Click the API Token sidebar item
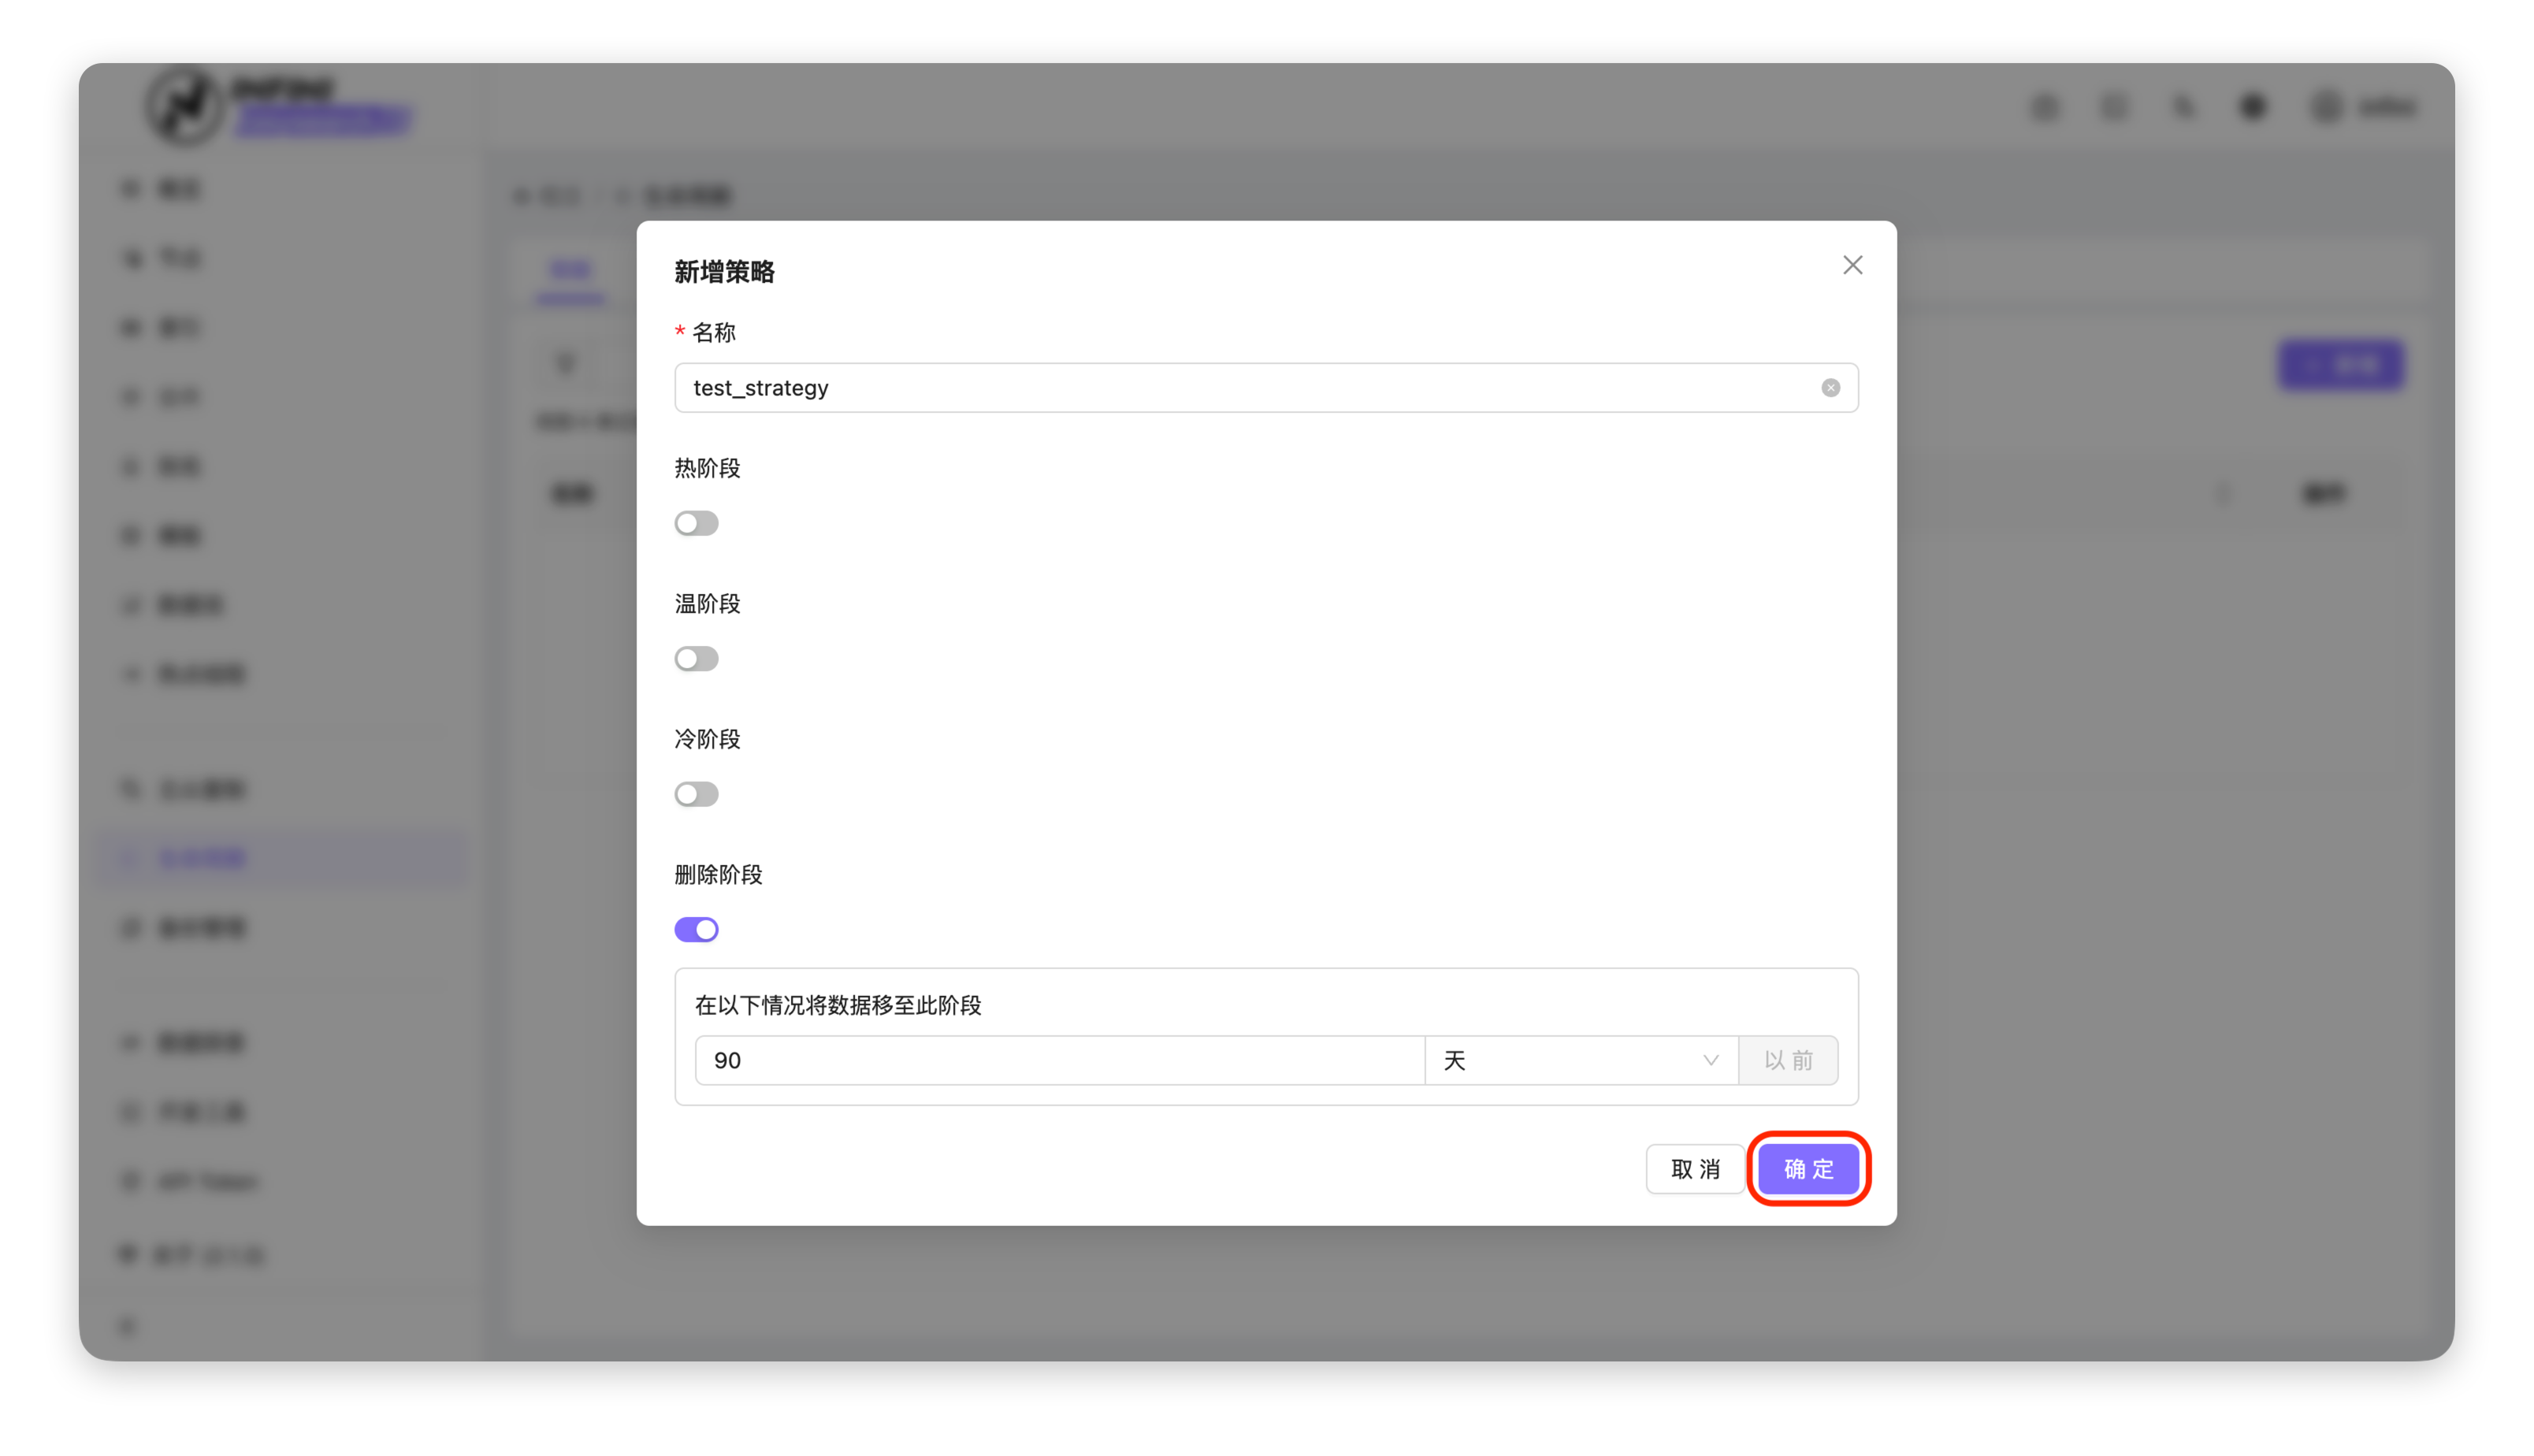This screenshot has height=1456, width=2534. (206, 1181)
